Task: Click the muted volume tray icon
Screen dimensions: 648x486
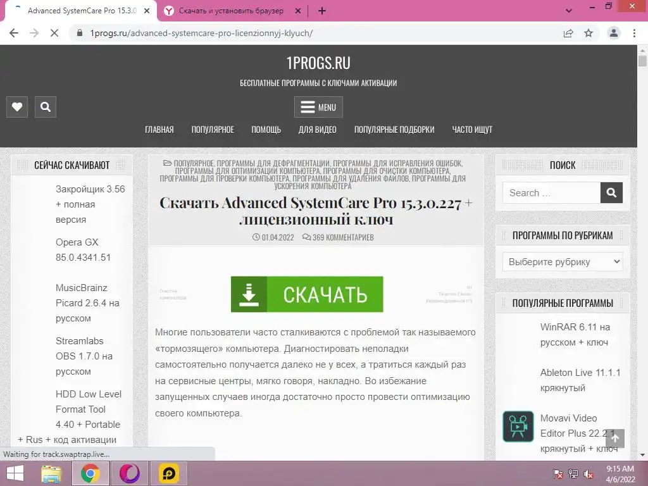Action: (589, 474)
